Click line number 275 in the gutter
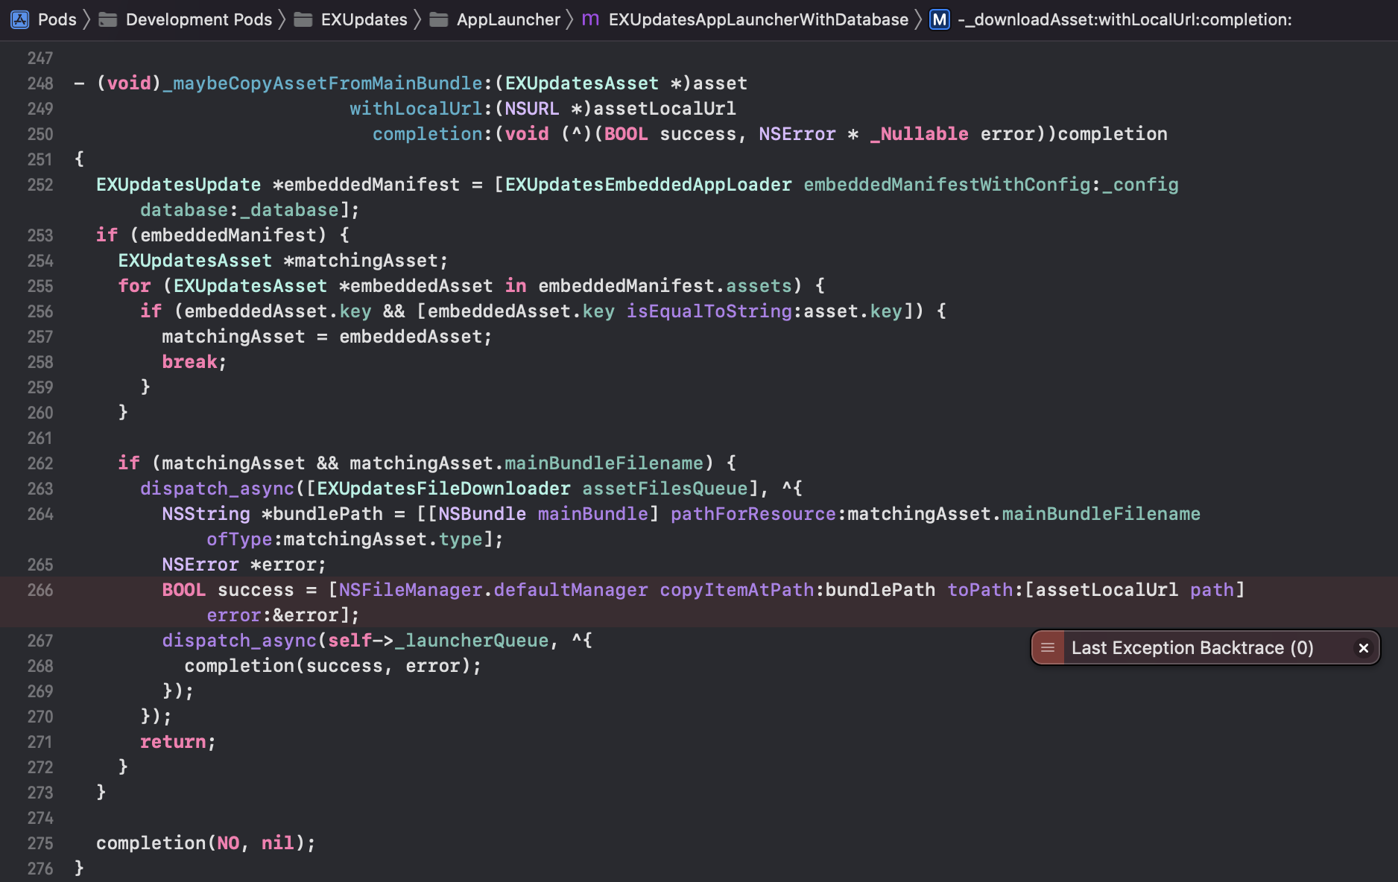This screenshot has height=882, width=1398. pyautogui.click(x=40, y=843)
